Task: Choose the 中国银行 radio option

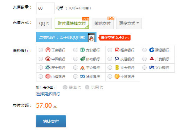Action: coord(41,59)
